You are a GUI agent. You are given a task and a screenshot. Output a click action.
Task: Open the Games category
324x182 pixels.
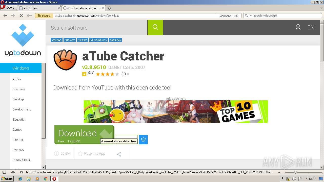17,130
